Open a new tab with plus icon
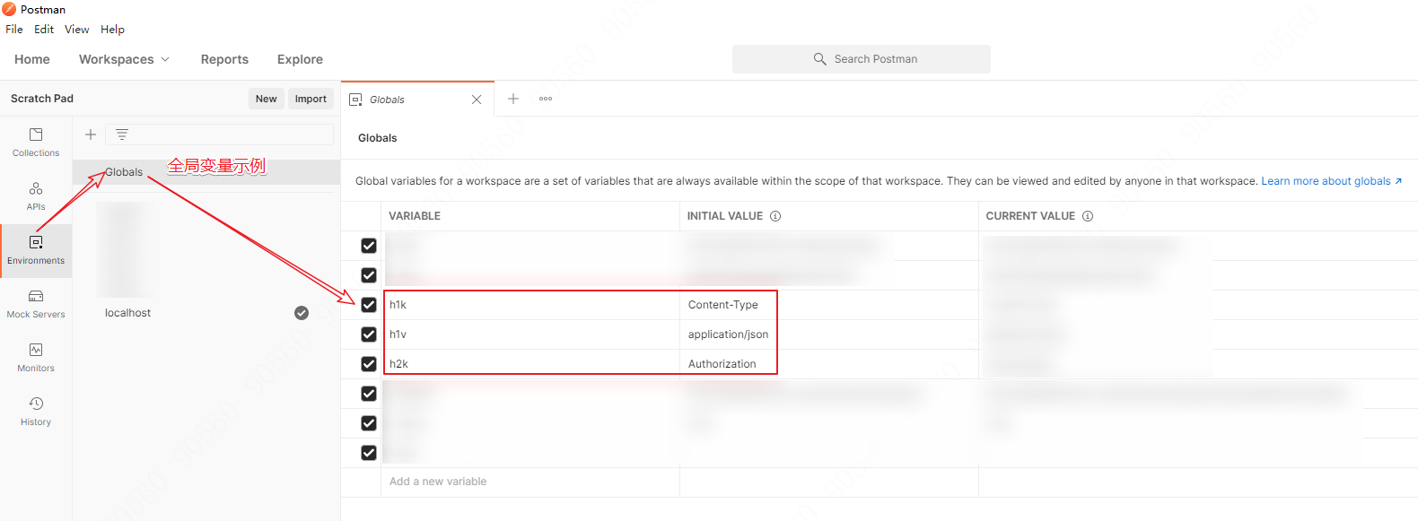 (x=513, y=99)
